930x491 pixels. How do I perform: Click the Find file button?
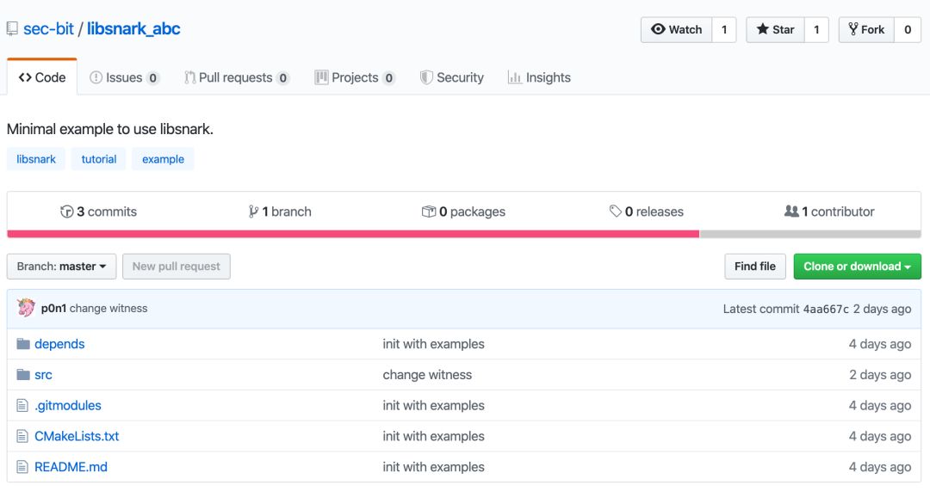755,267
